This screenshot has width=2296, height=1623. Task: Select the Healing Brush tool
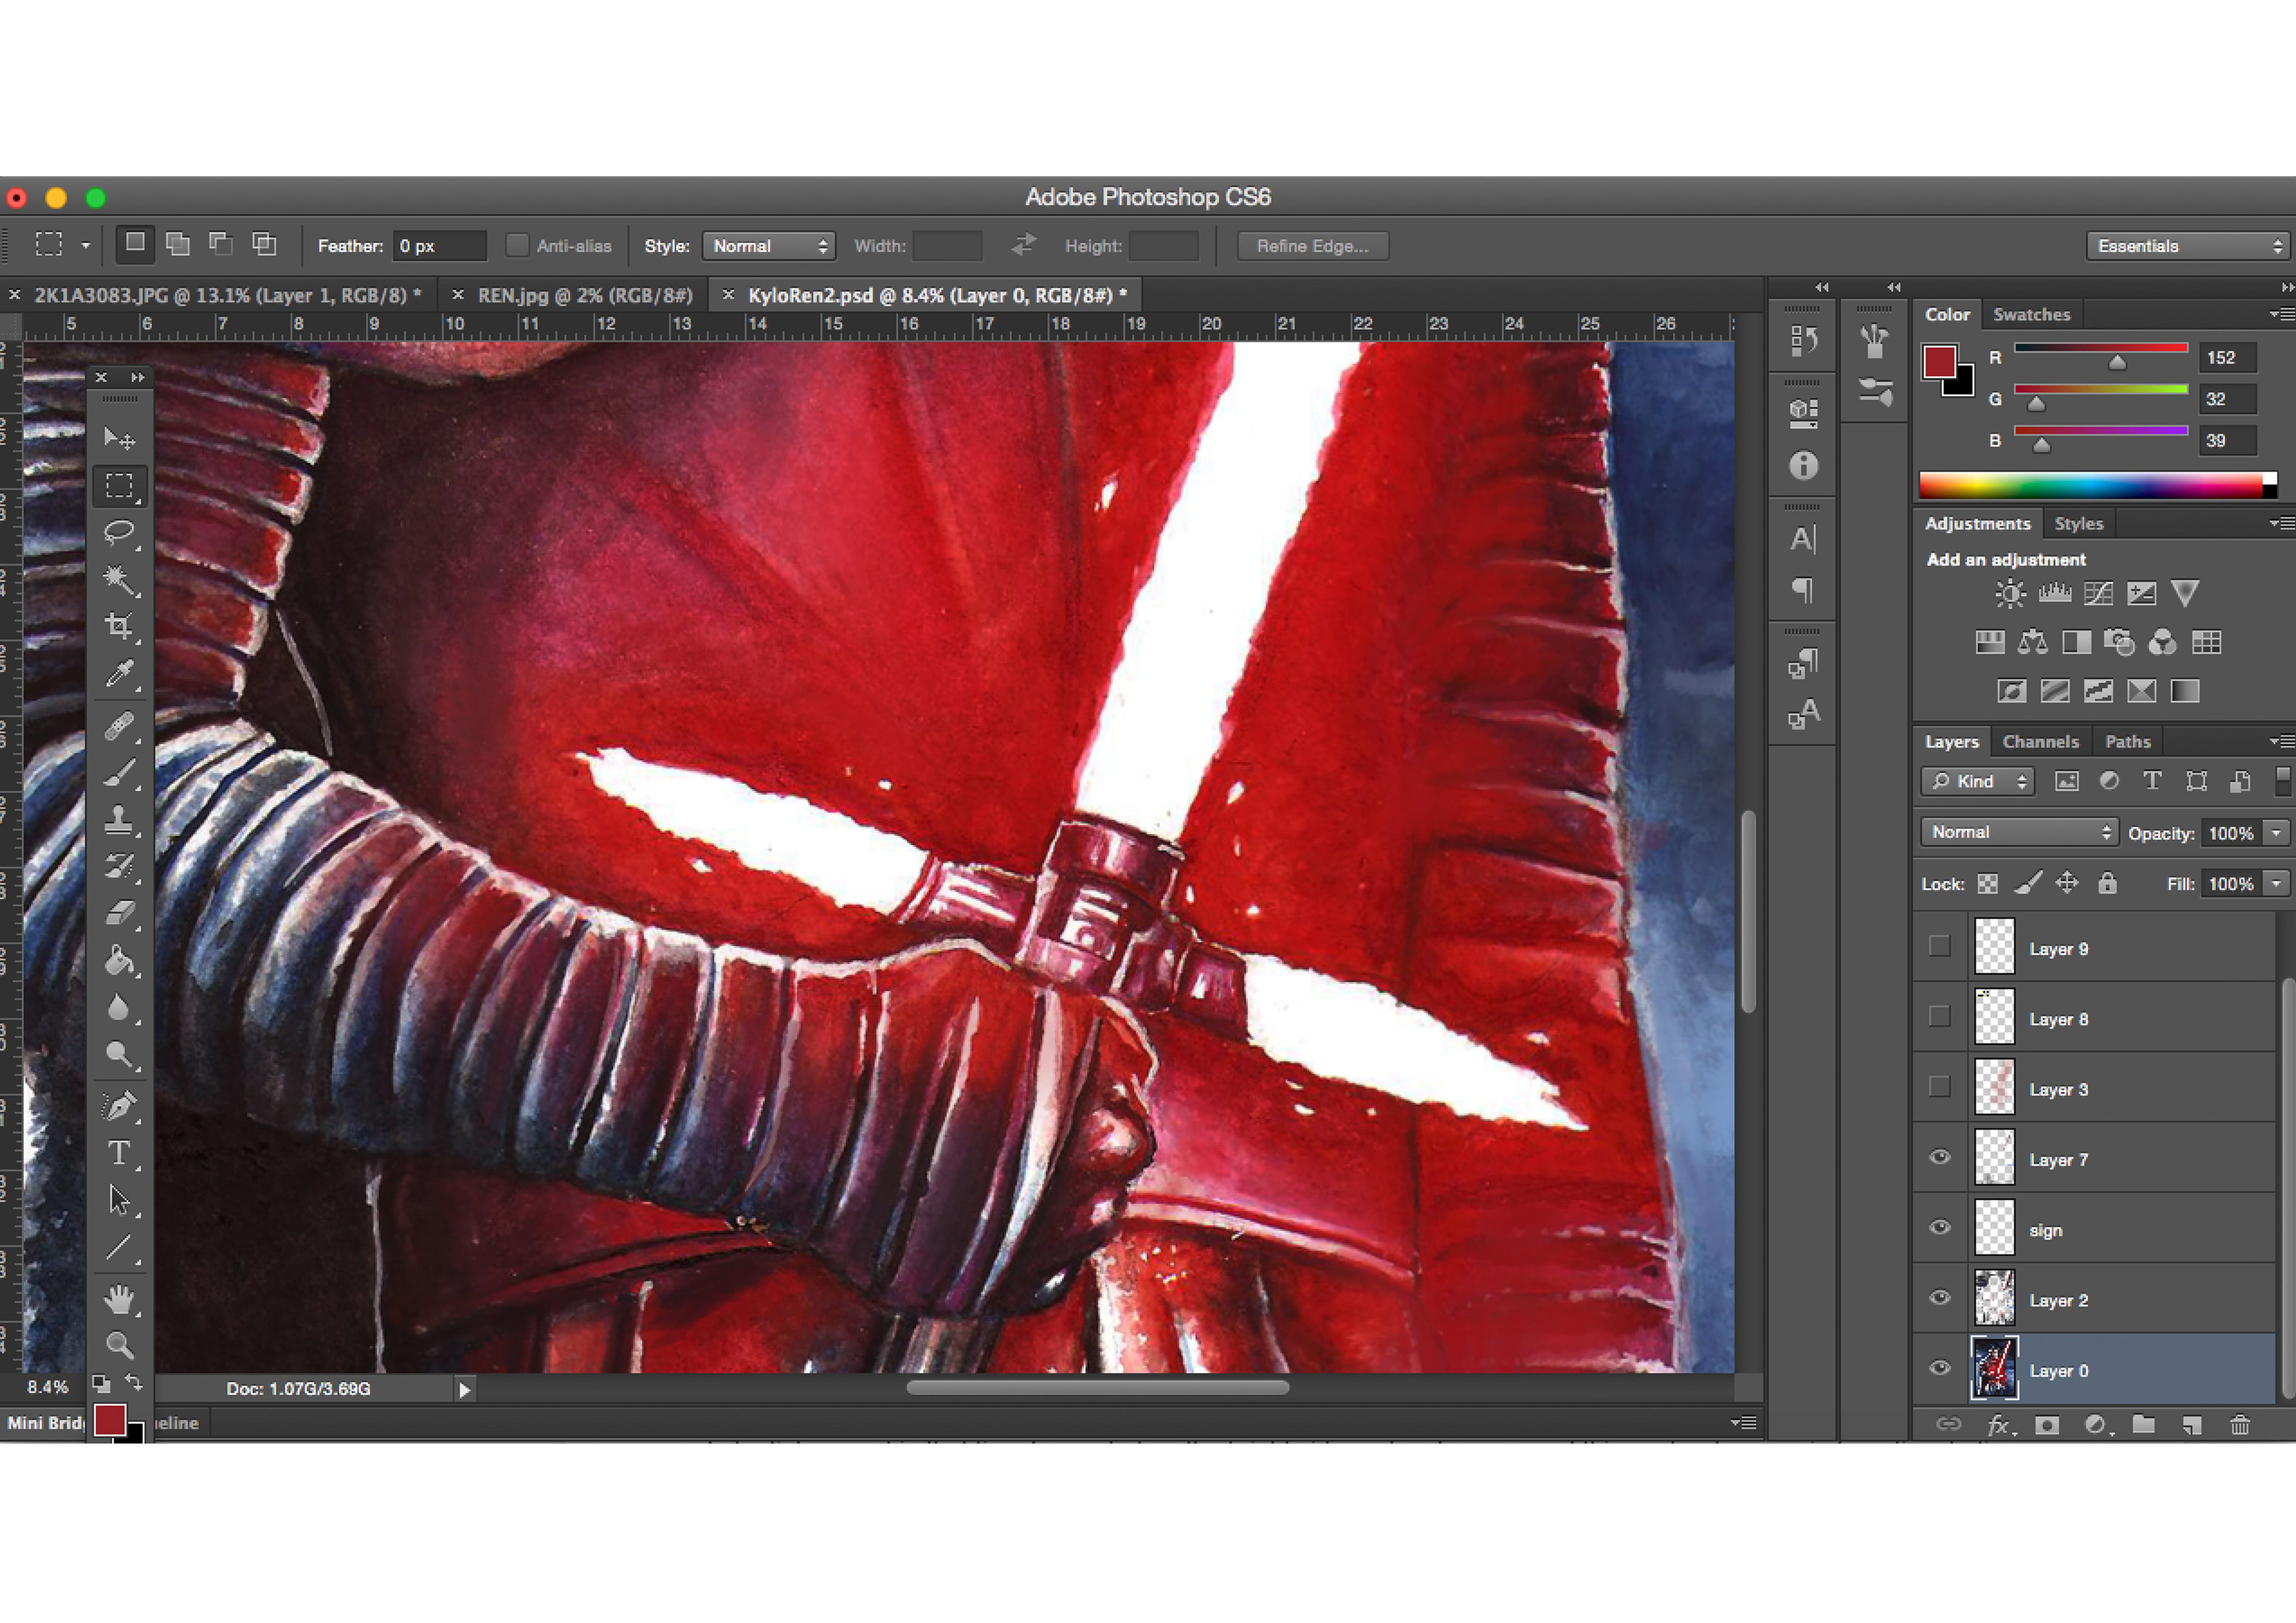(119, 726)
